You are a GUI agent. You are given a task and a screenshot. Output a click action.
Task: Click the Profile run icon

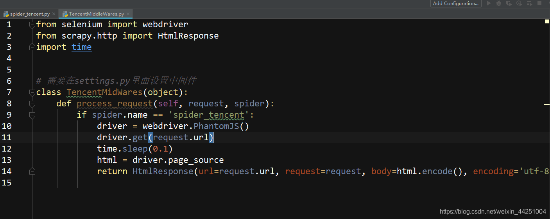coord(519,3)
